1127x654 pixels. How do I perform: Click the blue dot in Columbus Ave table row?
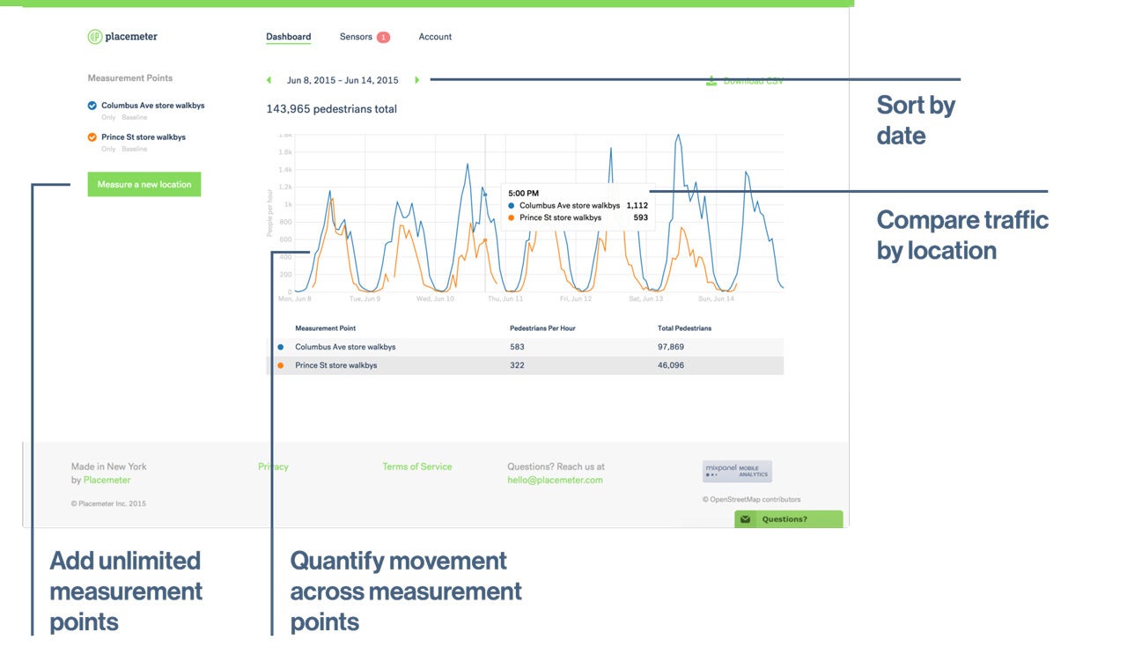click(x=280, y=347)
